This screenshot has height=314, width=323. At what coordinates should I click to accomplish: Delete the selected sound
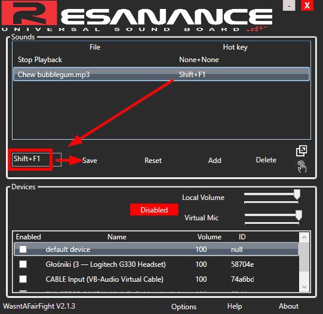click(266, 160)
